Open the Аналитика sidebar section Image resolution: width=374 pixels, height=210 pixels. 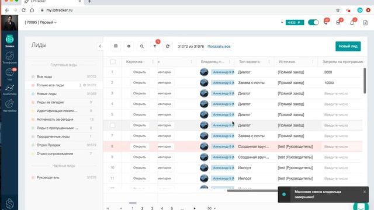pos(9,90)
